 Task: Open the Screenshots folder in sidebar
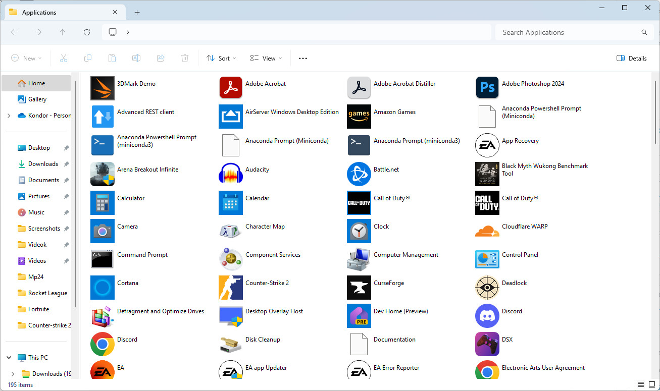(39, 229)
